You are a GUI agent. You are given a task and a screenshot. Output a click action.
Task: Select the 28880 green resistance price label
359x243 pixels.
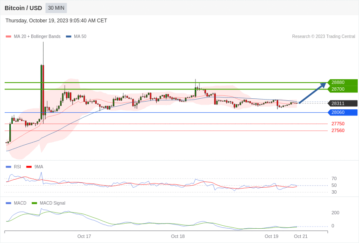[343, 82]
